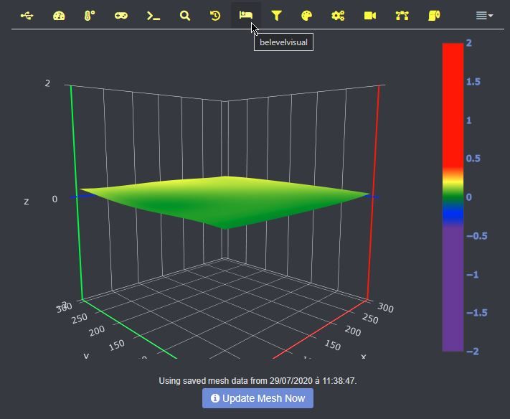The width and height of the screenshot is (510, 419).
Task: Open the dashboard gauge tab
Action: point(59,15)
